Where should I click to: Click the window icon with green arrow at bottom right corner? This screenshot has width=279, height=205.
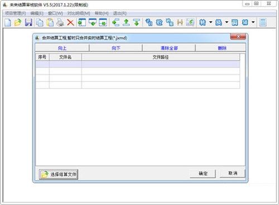(103, 22)
